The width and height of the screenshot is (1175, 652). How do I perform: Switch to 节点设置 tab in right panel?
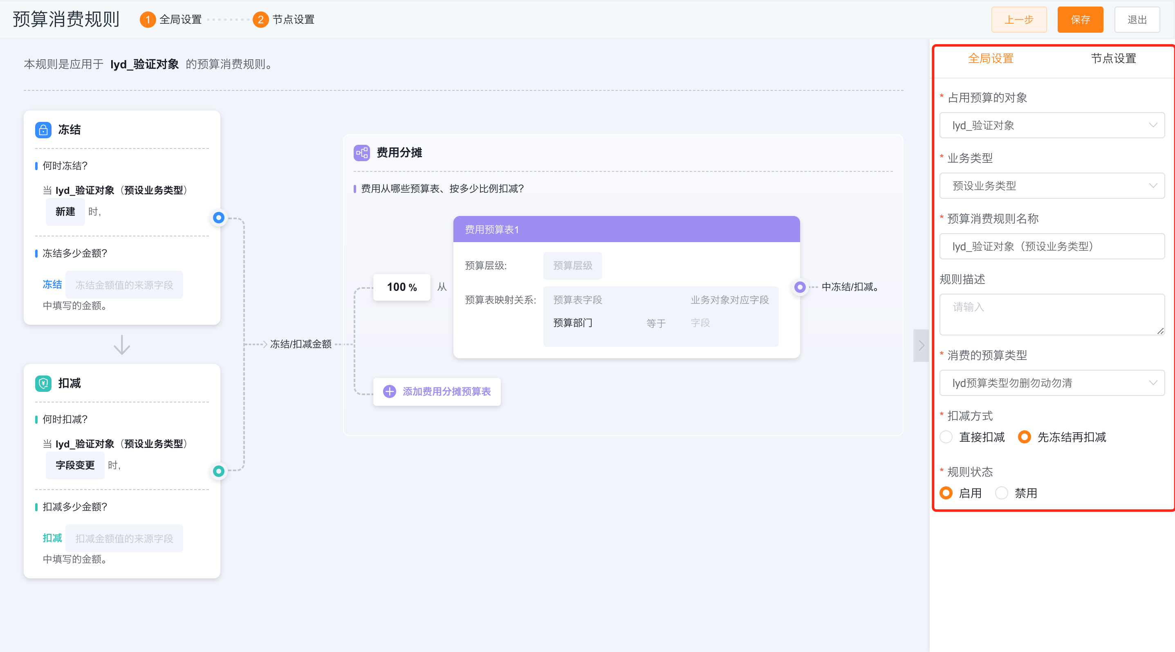(x=1113, y=59)
